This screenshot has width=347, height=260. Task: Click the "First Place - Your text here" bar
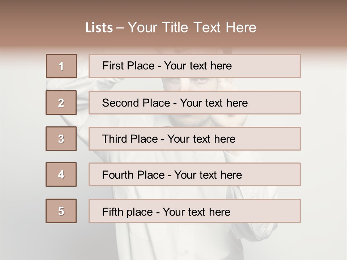194,66
